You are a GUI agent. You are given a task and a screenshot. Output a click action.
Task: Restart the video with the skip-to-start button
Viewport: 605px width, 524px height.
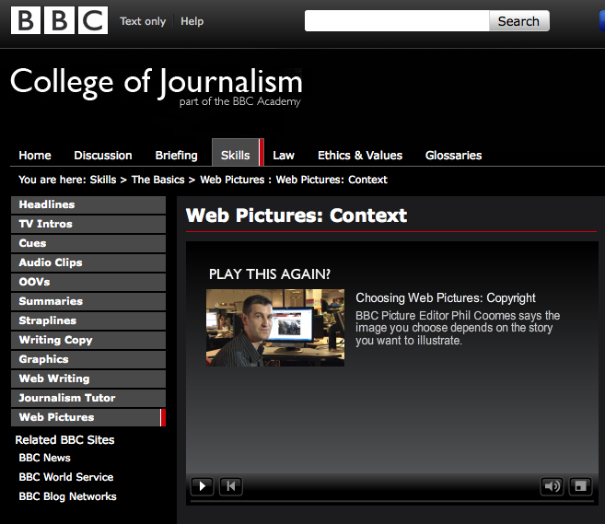(231, 486)
